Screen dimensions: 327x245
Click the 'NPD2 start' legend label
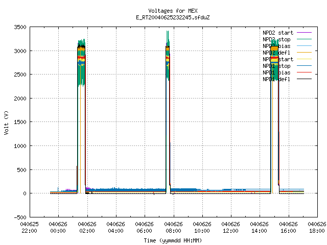278,33
